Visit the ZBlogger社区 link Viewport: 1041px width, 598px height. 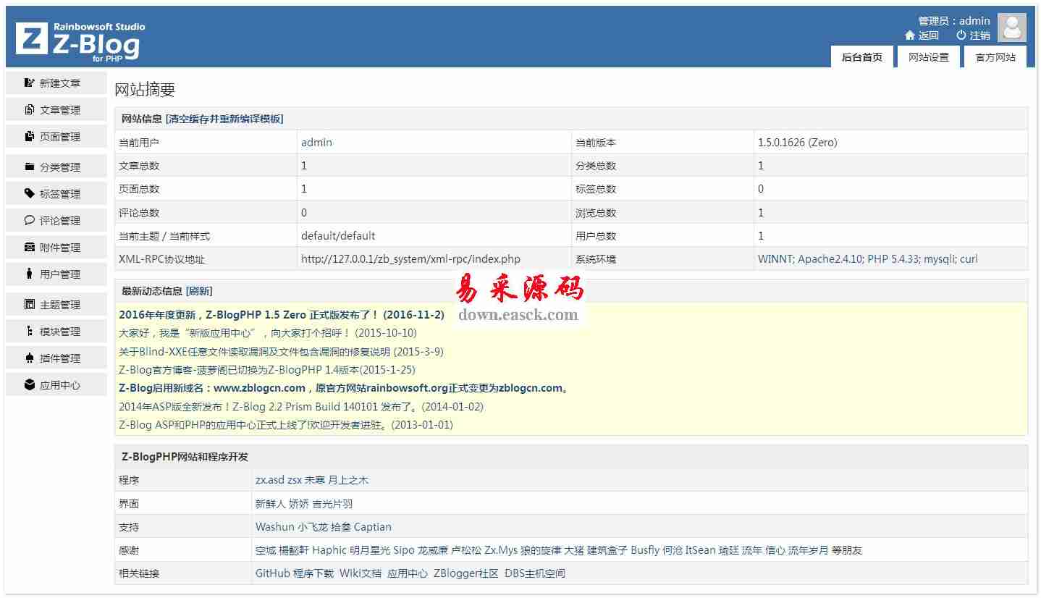coord(466,573)
